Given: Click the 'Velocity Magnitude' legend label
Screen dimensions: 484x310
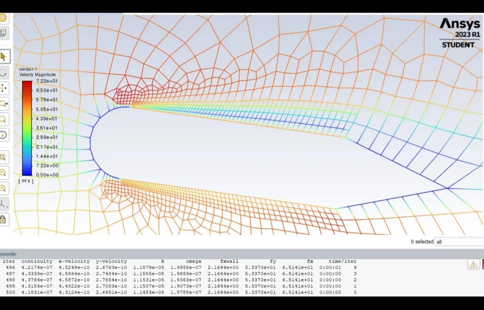Looking at the screenshot, I should tap(37, 75).
